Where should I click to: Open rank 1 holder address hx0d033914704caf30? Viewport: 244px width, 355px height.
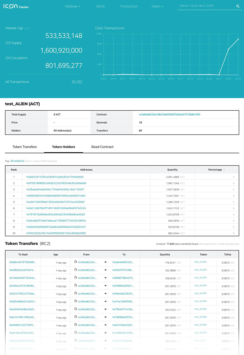[x=55, y=177]
